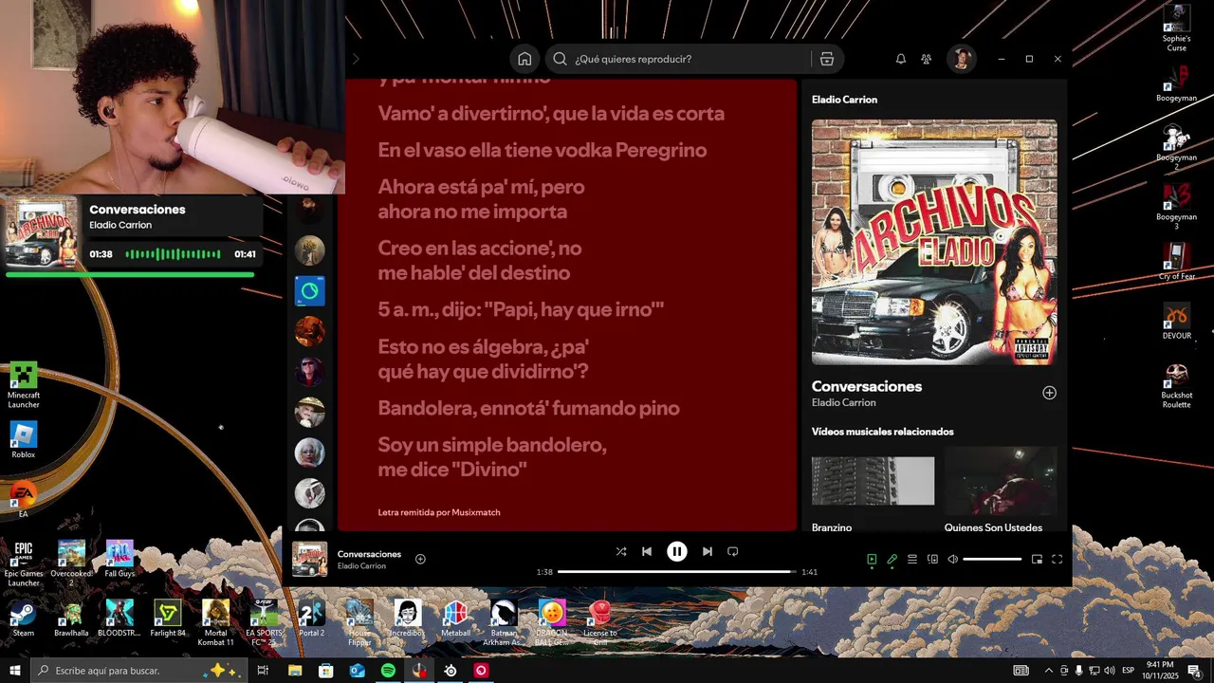This screenshot has height=683, width=1214.
Task: Play the Branzino related music video
Action: (x=873, y=481)
